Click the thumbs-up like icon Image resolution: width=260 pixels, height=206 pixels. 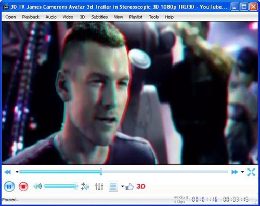[x=129, y=187]
